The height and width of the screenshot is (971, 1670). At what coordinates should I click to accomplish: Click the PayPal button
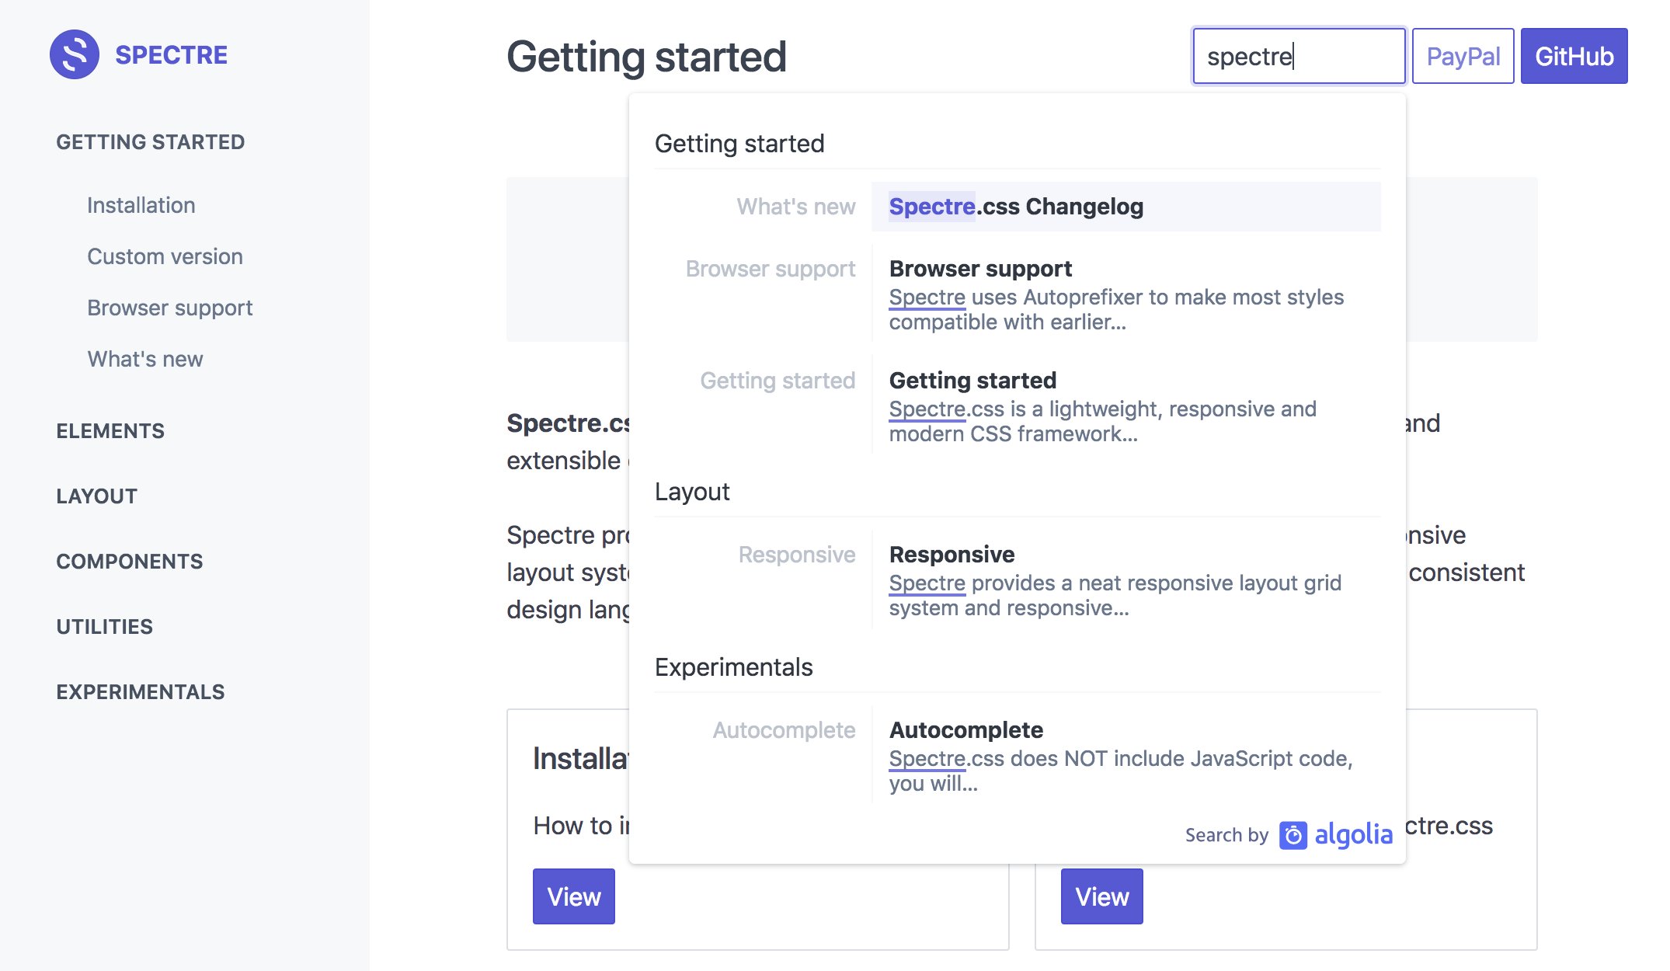click(x=1463, y=56)
